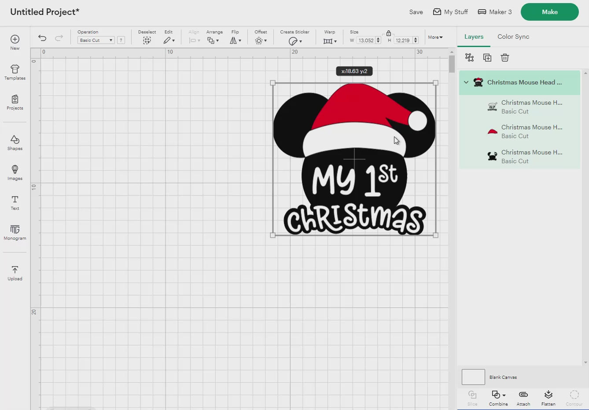Click the Untitled Project title
This screenshot has height=410, width=589.
[44, 12]
